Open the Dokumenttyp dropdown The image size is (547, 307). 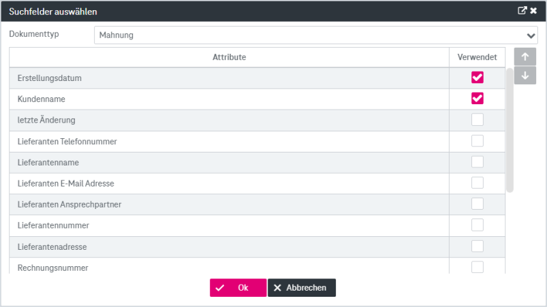(x=315, y=35)
